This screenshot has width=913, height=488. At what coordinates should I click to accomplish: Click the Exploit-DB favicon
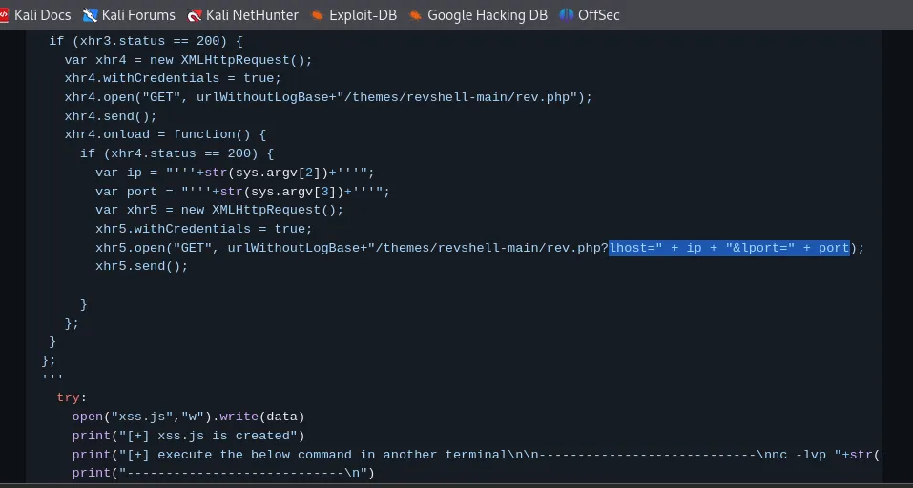318,15
